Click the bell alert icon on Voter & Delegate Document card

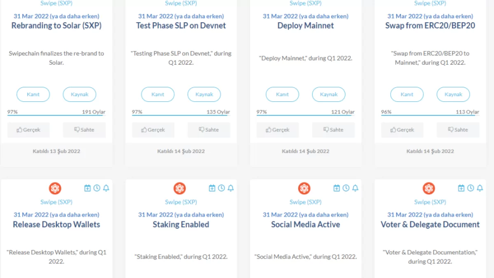tap(480, 188)
